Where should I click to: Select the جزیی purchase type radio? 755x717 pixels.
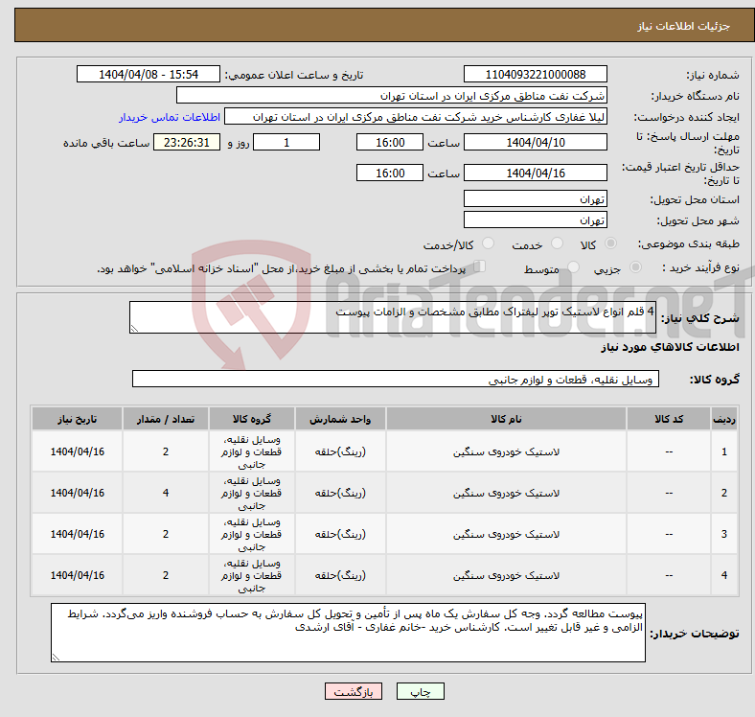pos(635,266)
